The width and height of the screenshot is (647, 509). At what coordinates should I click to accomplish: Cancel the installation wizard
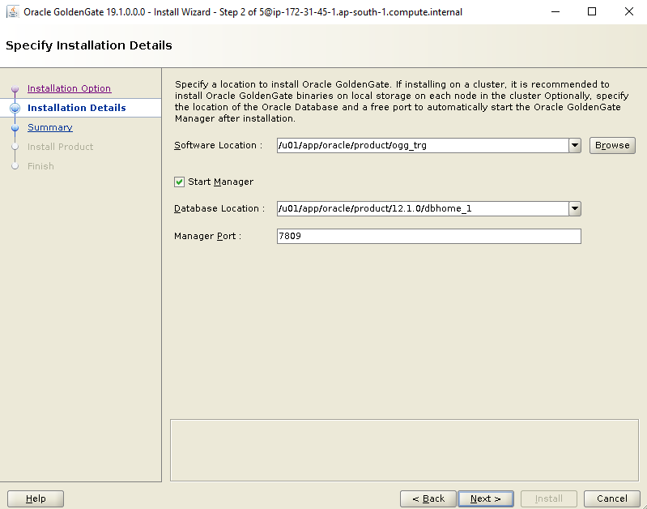point(612,498)
